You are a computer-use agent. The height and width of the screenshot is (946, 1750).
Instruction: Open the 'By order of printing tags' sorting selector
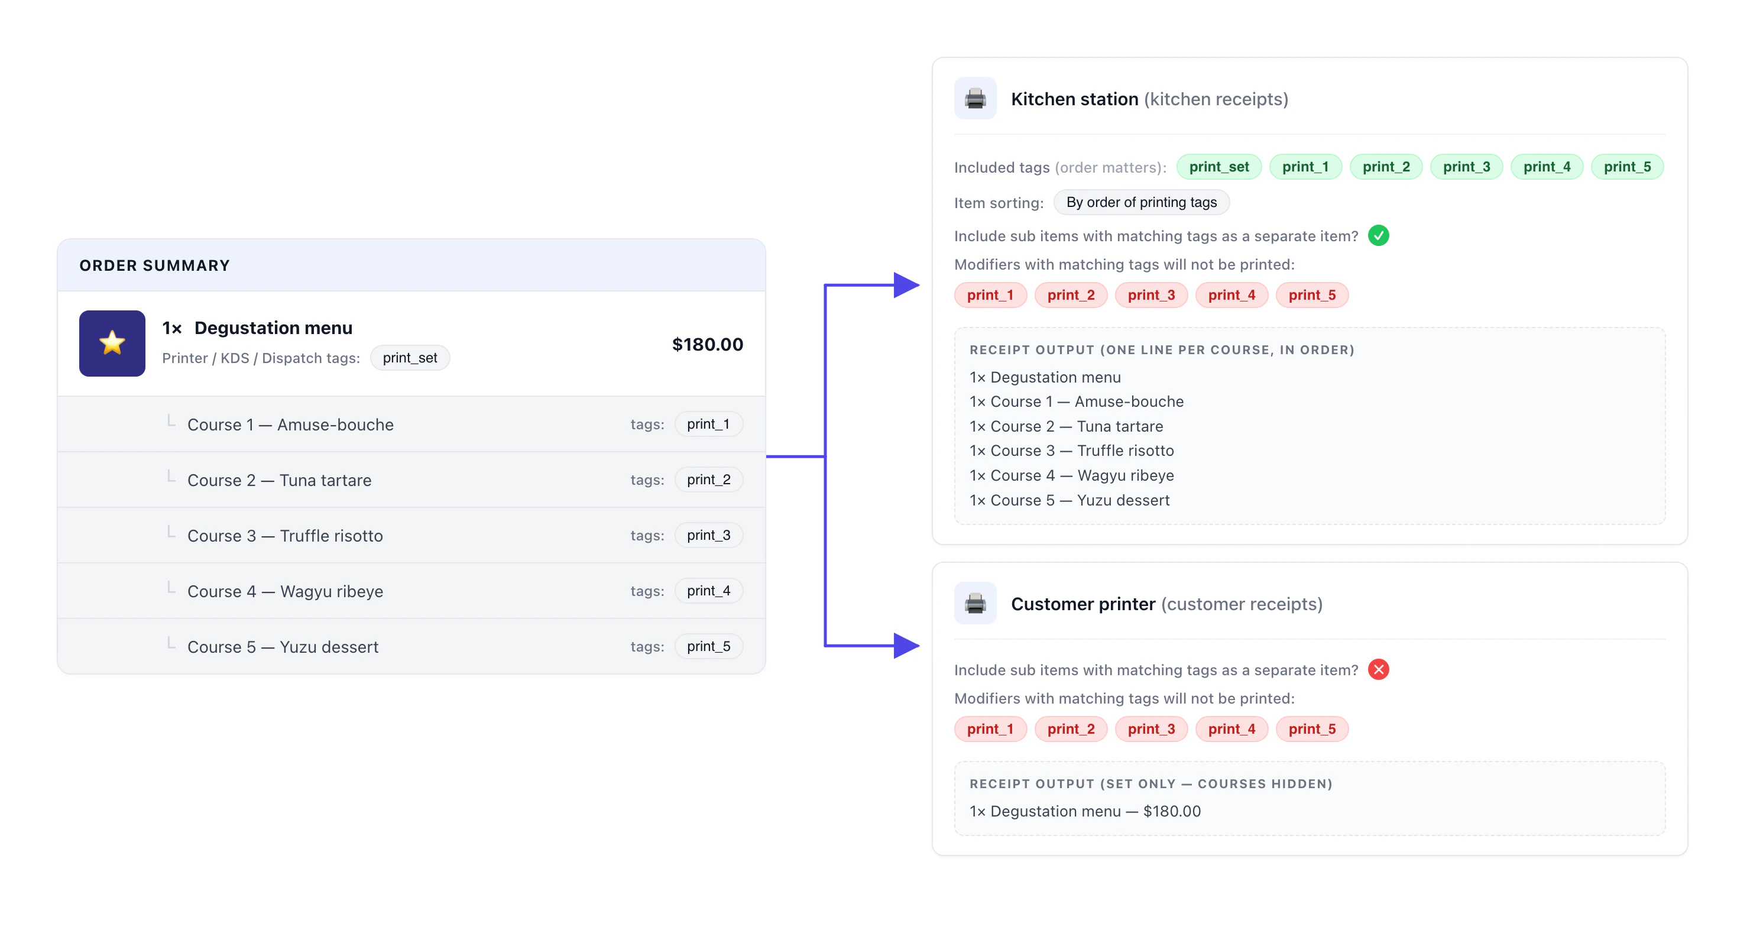pos(1141,202)
